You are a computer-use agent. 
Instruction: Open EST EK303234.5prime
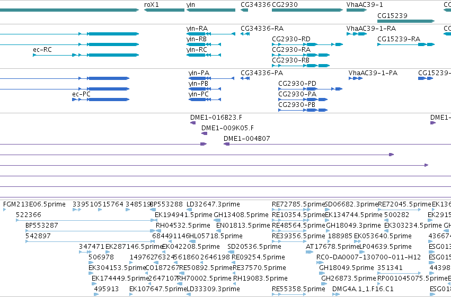[x=387, y=231]
